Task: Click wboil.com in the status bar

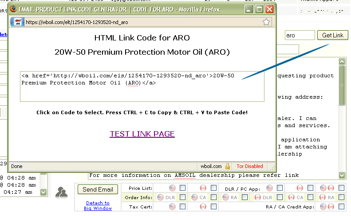Action: (211, 166)
